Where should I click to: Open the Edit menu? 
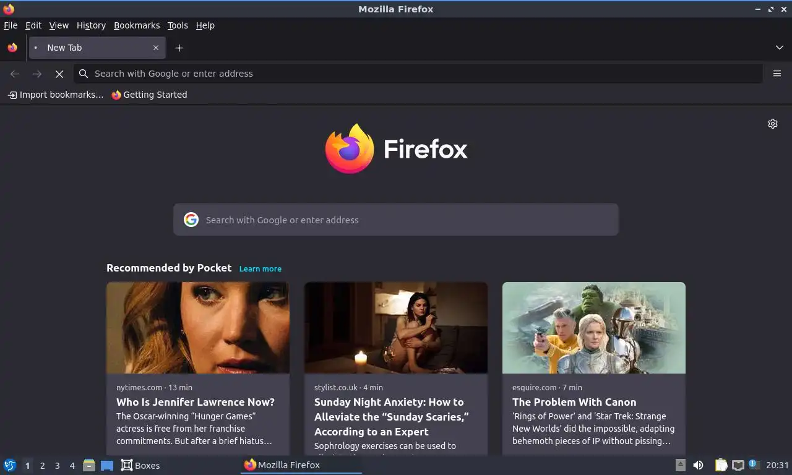tap(33, 25)
